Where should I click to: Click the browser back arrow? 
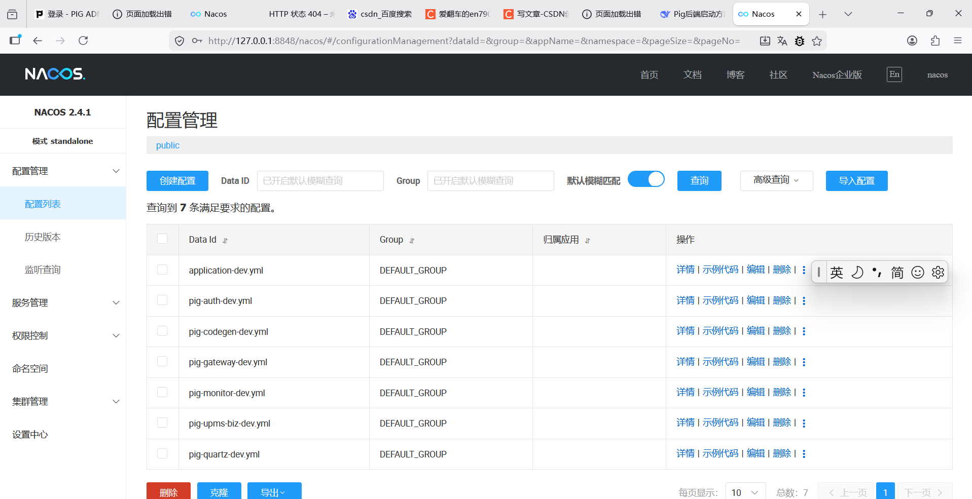38,41
